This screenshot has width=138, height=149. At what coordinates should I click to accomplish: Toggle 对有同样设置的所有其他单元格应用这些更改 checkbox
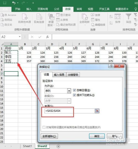click(44, 127)
